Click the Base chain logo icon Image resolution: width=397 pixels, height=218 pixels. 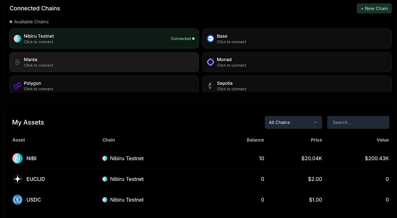click(210, 39)
